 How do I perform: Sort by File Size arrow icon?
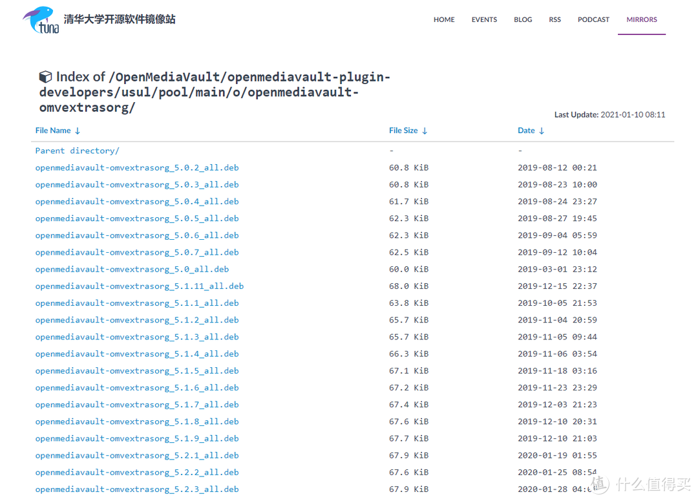pos(425,131)
